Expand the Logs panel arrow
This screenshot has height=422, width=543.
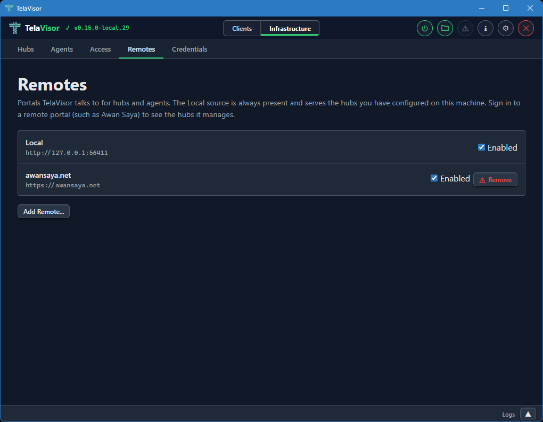528,414
